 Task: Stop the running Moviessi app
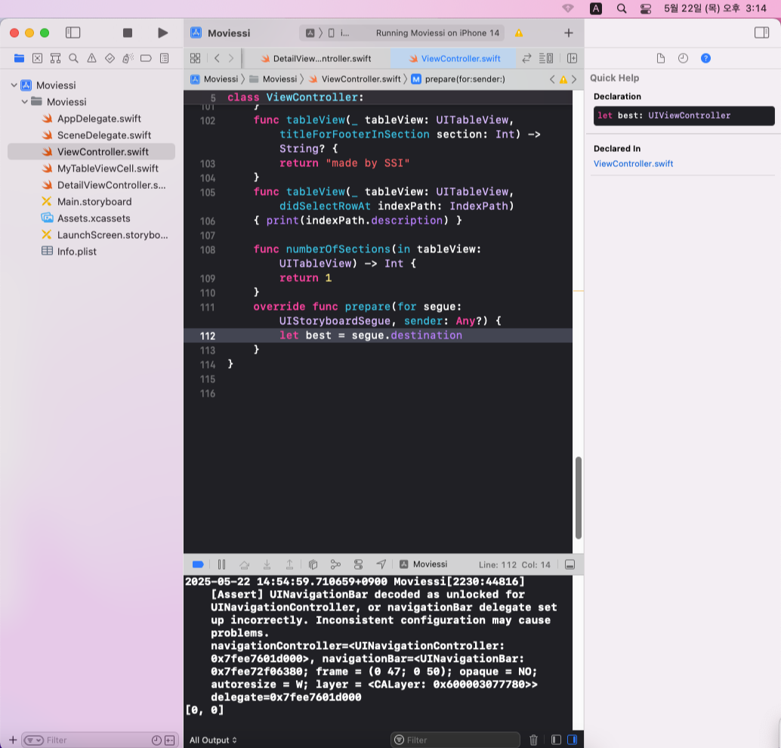[128, 33]
